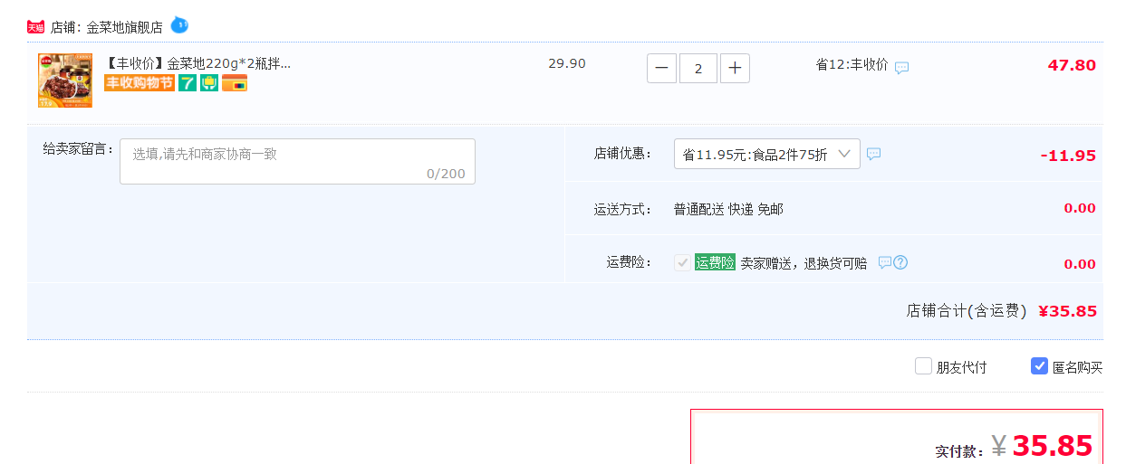Click the 丰收购物节 promotion badge
This screenshot has width=1126, height=464.
click(x=140, y=83)
